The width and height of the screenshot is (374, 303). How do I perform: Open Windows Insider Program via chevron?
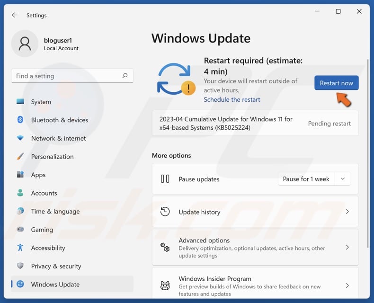(347, 285)
